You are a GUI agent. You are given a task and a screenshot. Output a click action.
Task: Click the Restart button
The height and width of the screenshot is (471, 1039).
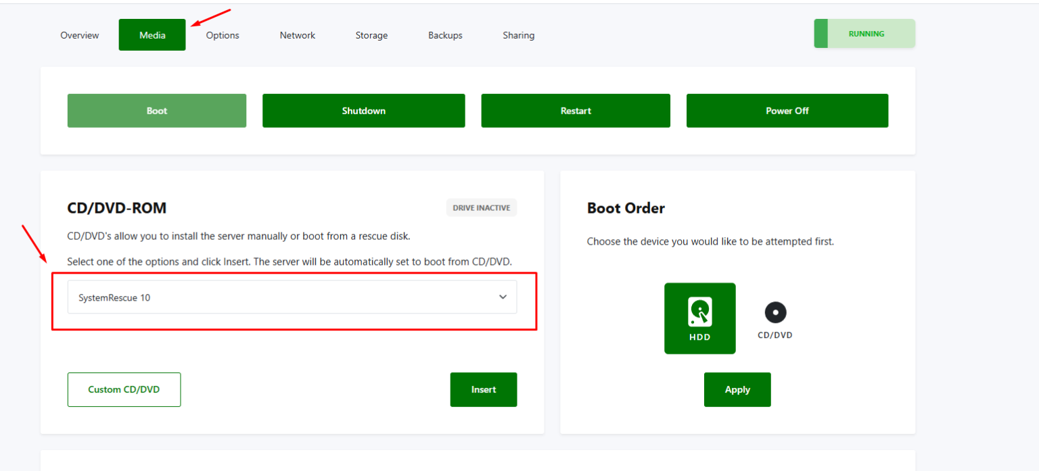(576, 111)
